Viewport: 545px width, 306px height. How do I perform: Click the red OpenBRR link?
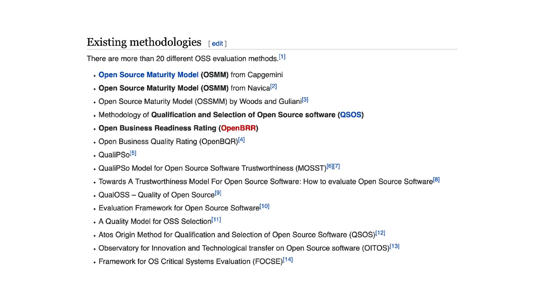click(238, 128)
